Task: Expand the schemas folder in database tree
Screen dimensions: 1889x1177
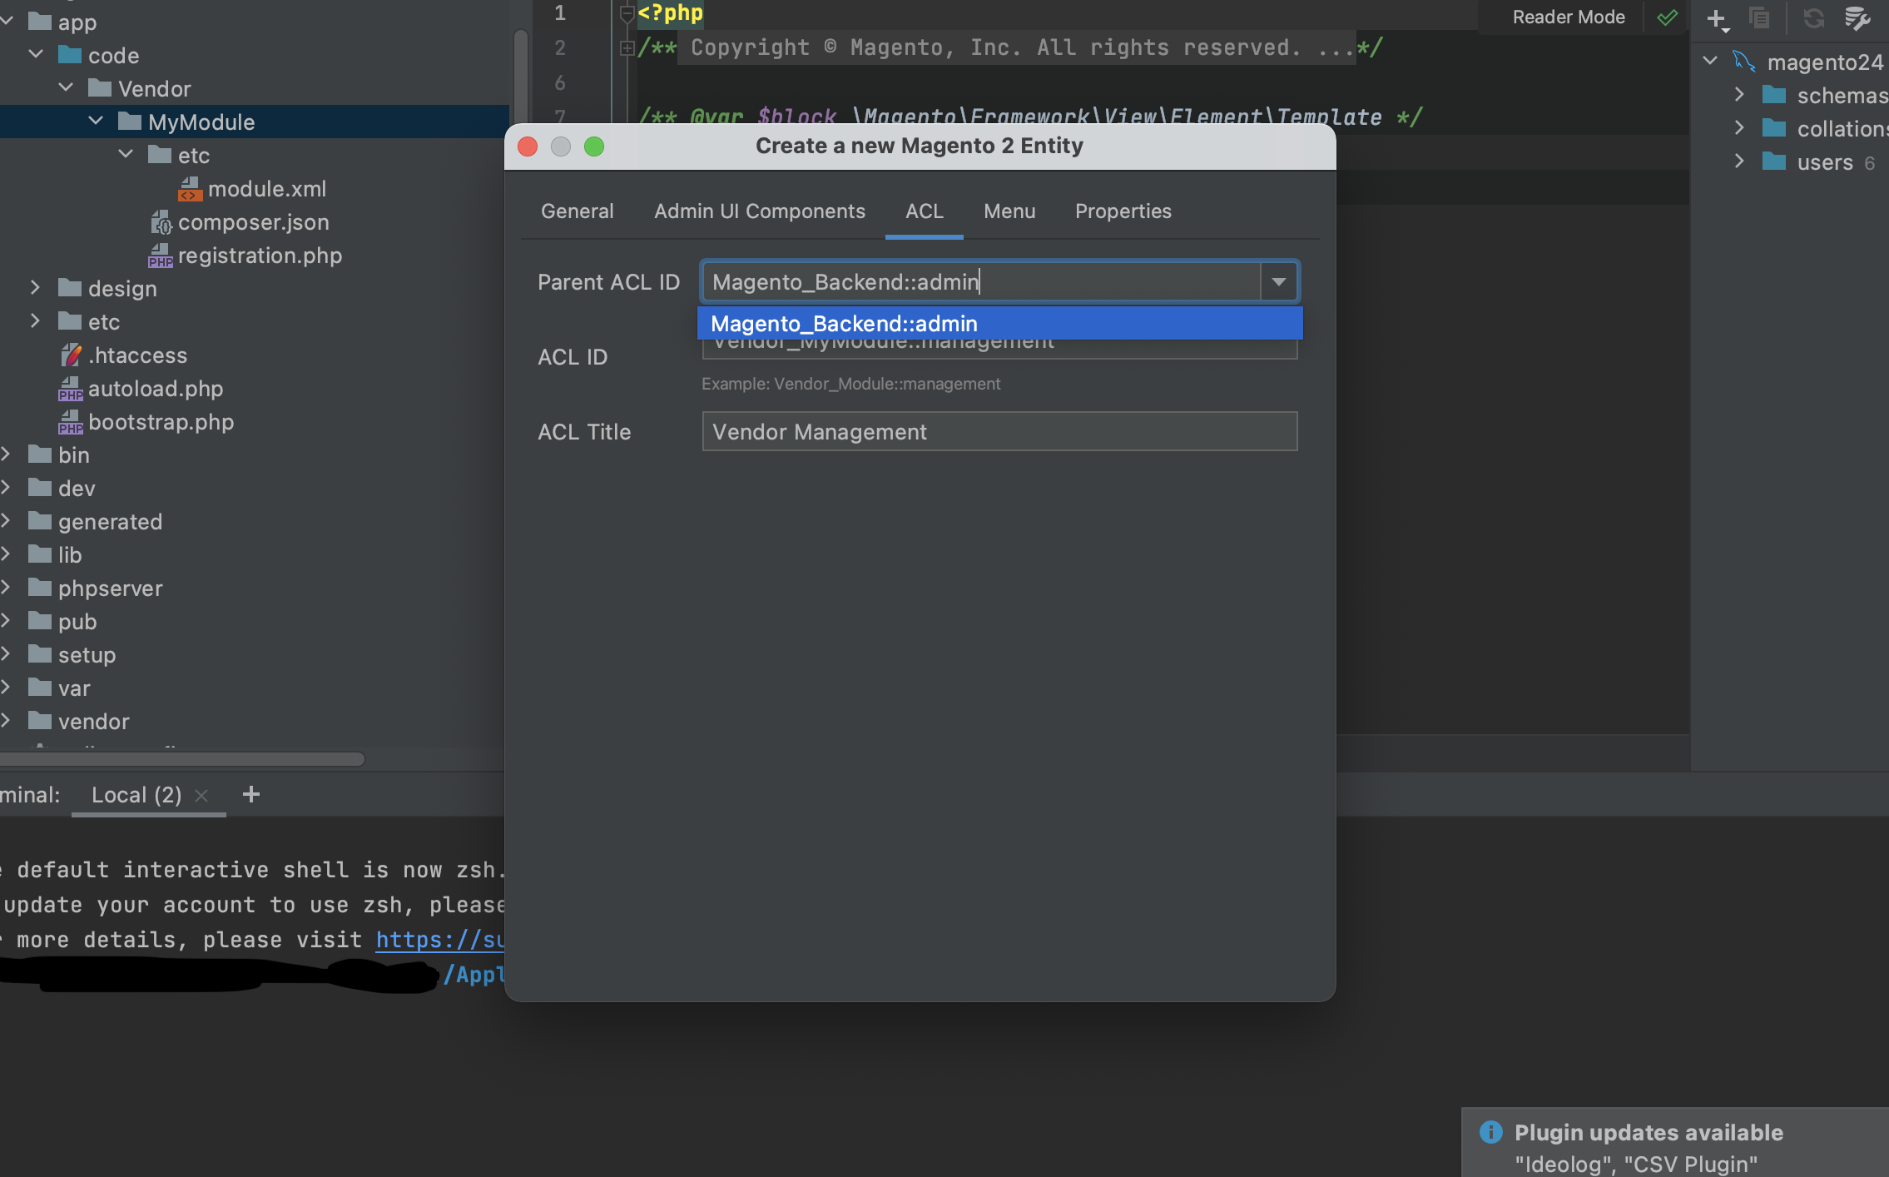Action: point(1739,95)
